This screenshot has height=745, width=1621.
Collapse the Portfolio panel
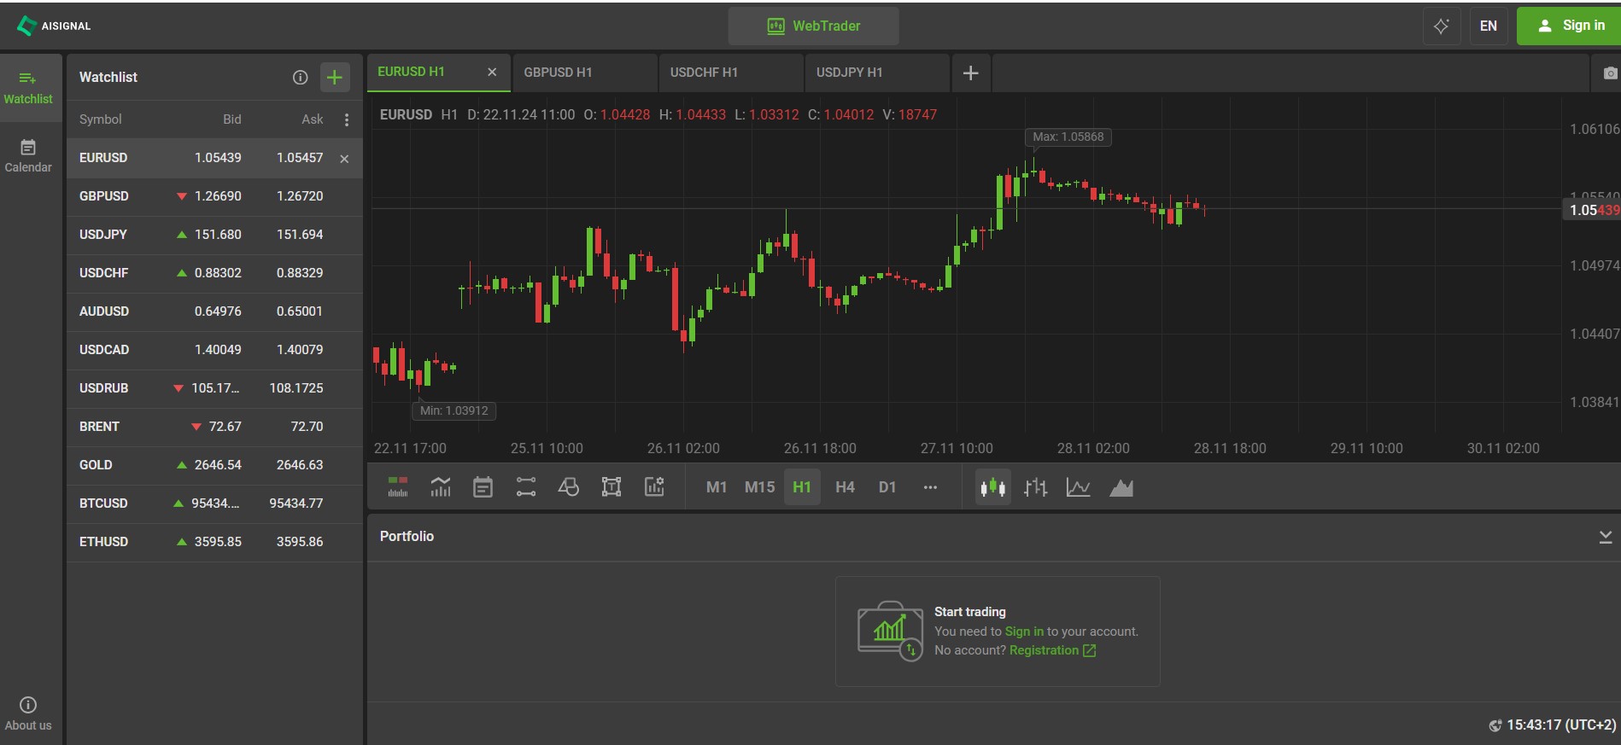1606,536
